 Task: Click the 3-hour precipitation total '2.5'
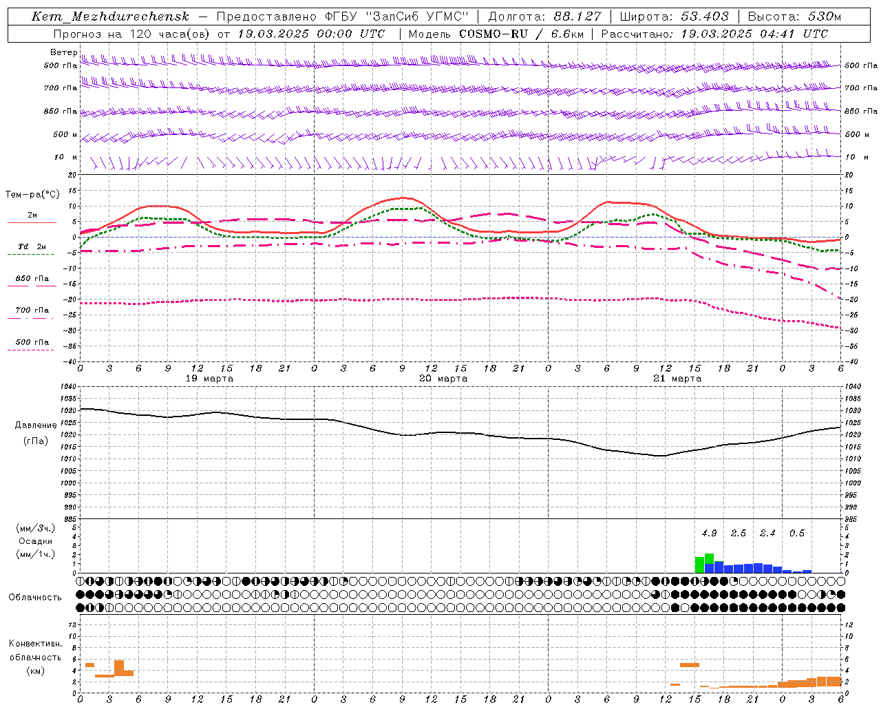(x=739, y=534)
